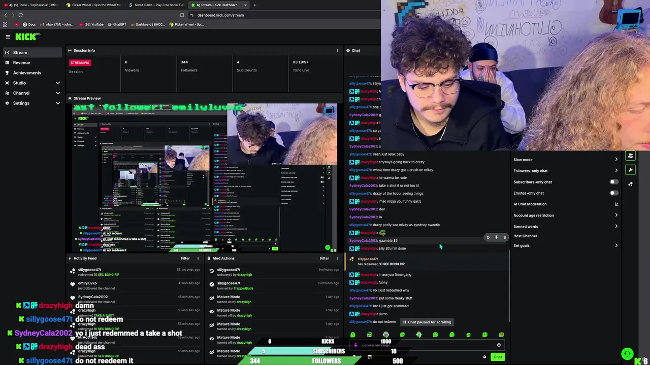The height and width of the screenshot is (365, 650).
Task: Click the Kick logo
Action: (x=26, y=36)
